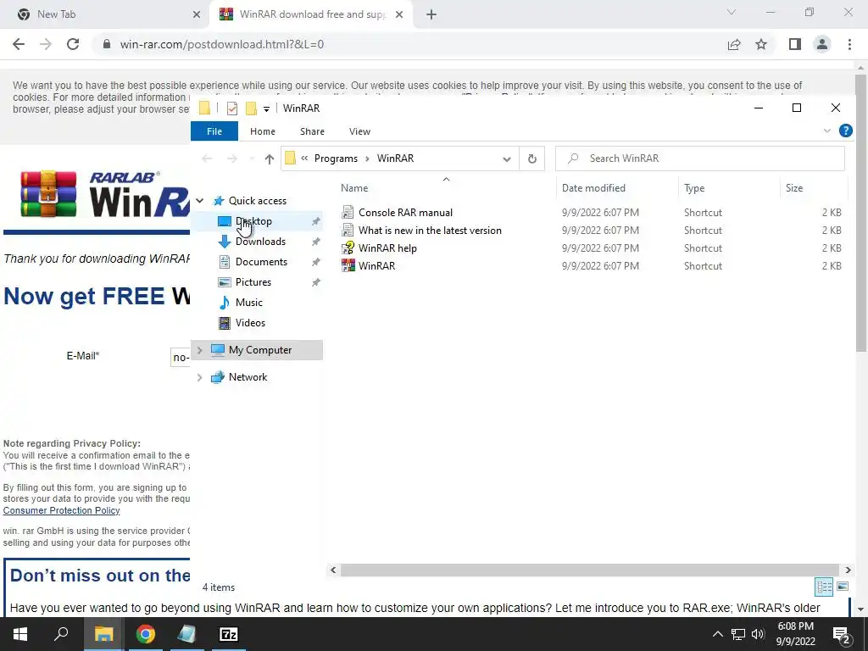
Task: Open the notification center icon
Action: 842,635
